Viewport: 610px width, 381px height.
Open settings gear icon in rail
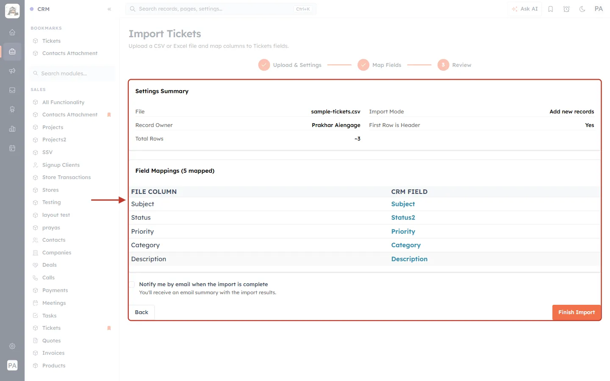(x=12, y=346)
